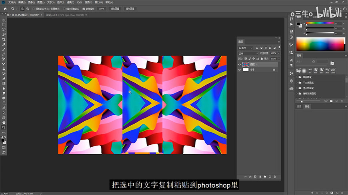
Task: Click the add layer style fx icon
Action: 250,177
